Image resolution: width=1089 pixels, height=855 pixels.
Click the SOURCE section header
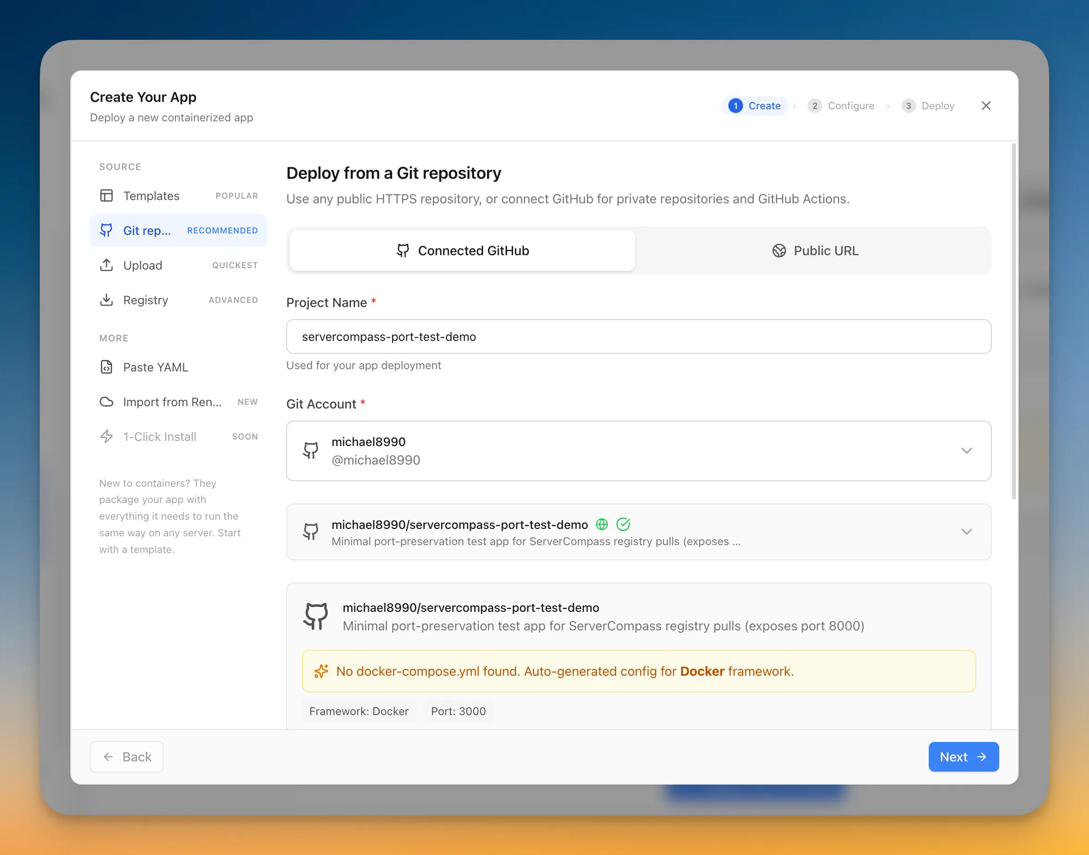click(120, 167)
